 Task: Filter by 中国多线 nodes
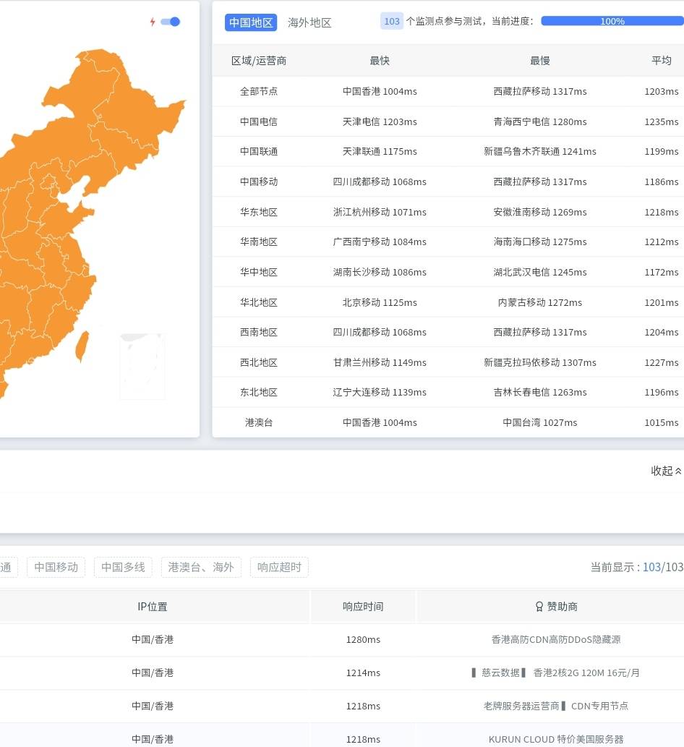click(x=123, y=567)
